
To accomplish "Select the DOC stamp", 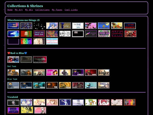I will tap(65, 72).
